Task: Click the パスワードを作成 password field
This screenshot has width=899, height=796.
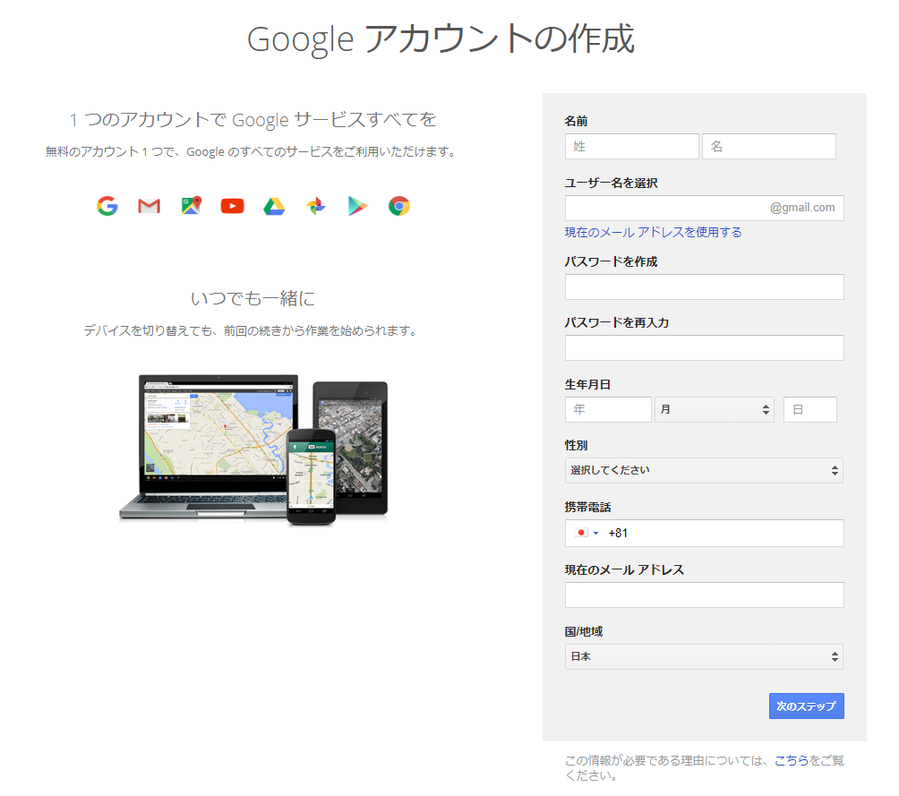Action: point(704,287)
